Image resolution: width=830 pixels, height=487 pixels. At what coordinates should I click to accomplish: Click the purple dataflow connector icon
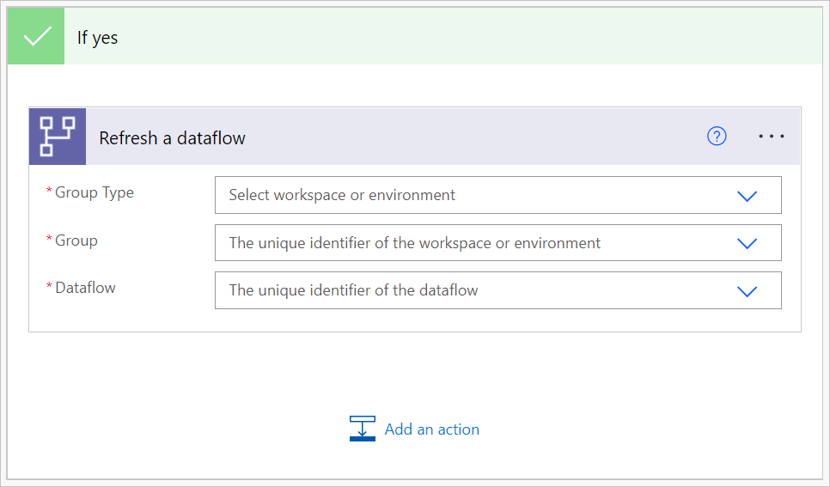pyautogui.click(x=58, y=137)
